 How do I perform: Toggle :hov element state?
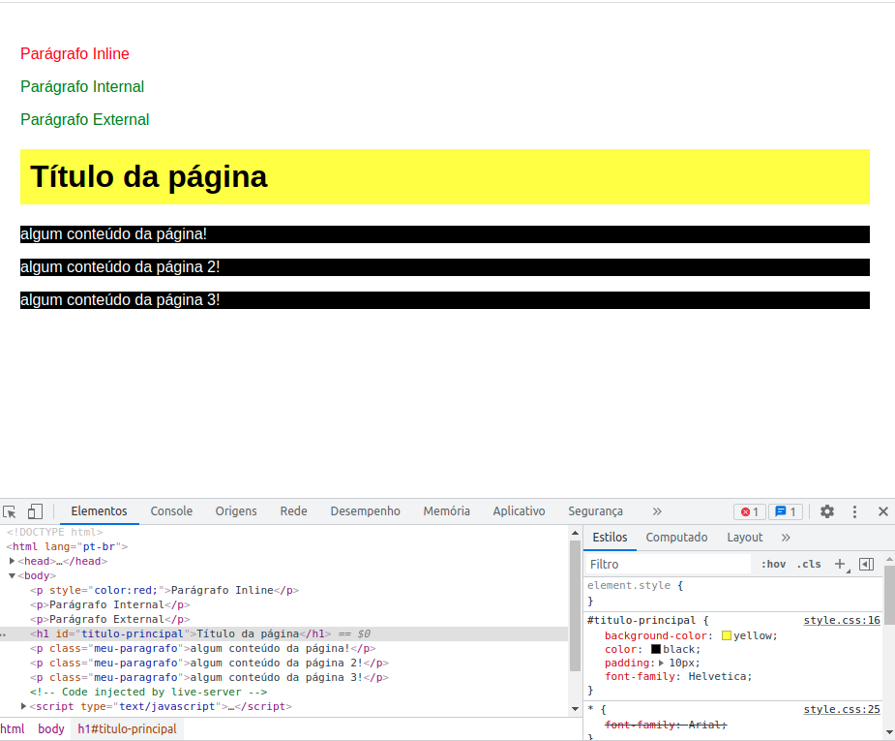click(x=773, y=565)
